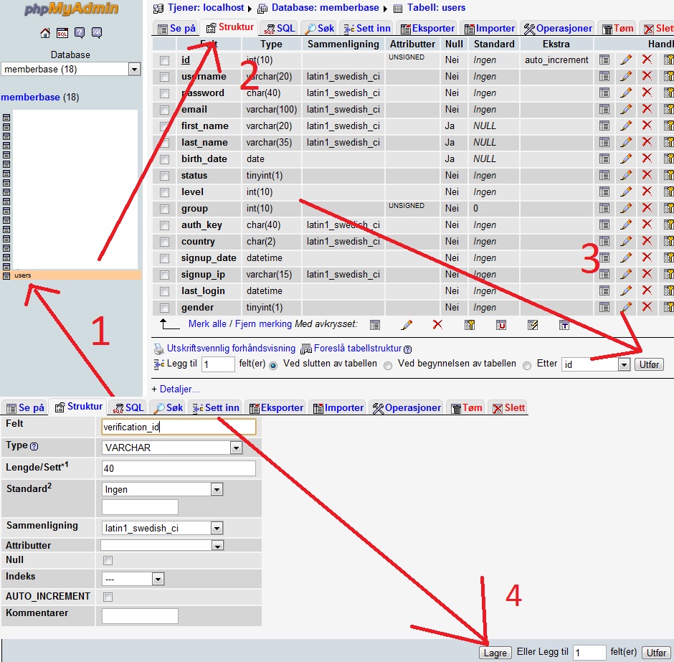Set unique index icon for checked fields

click(500, 325)
